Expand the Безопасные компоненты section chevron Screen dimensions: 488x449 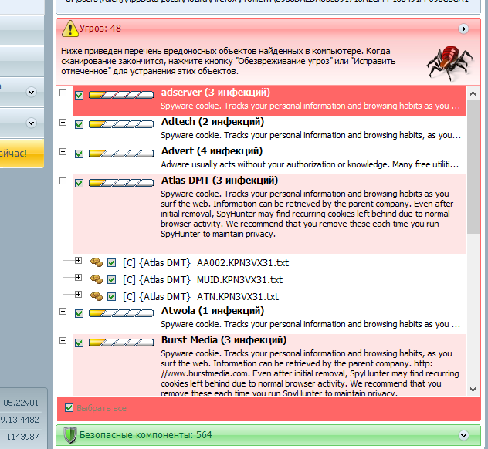tap(463, 435)
